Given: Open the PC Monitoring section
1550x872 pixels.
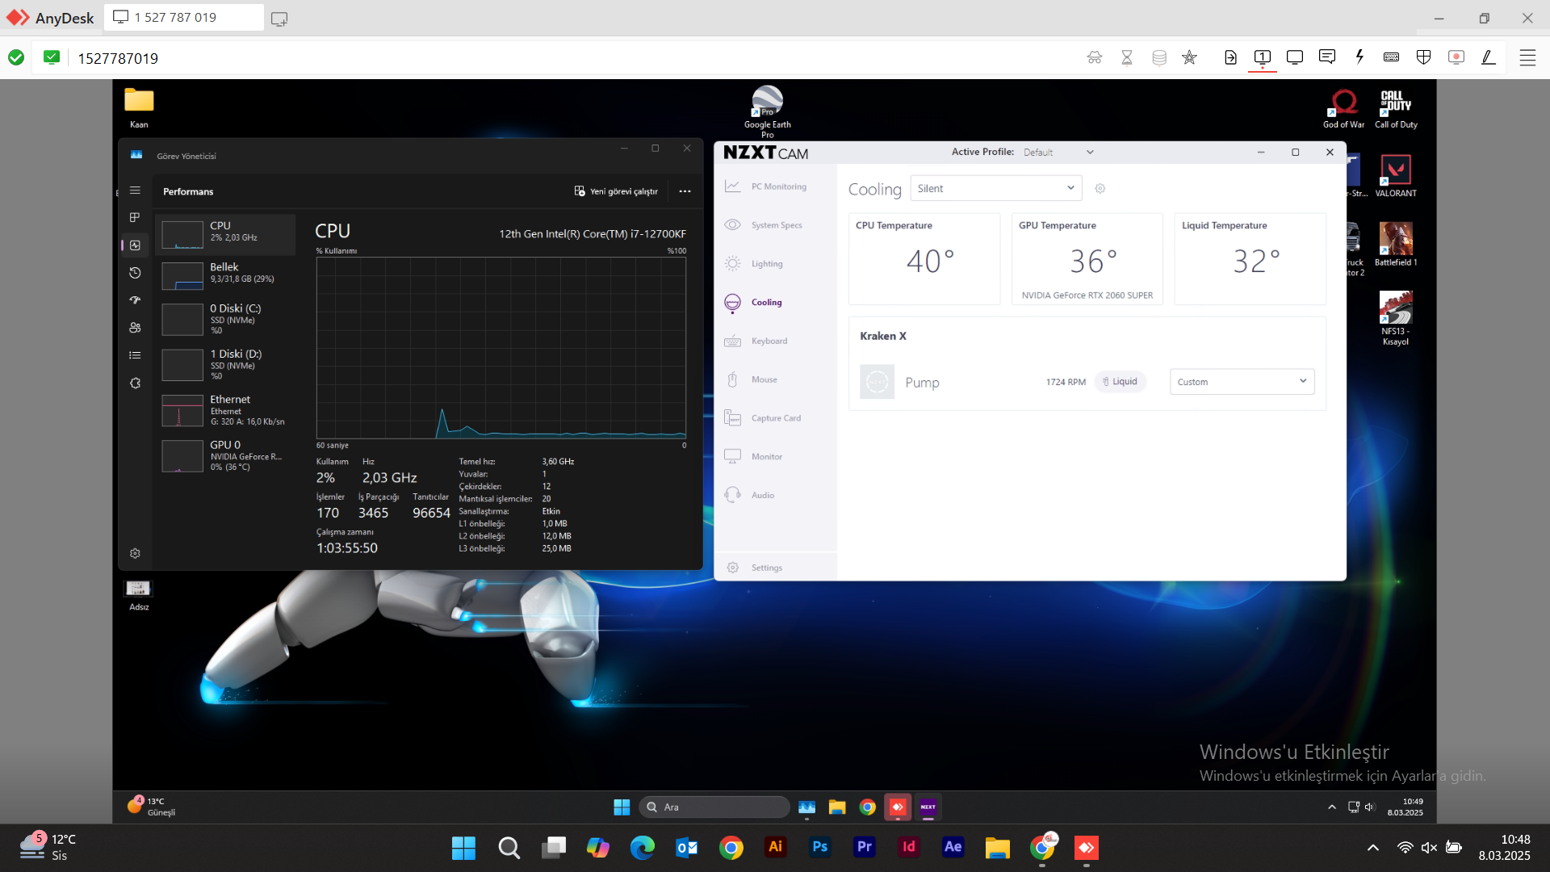Looking at the screenshot, I should [778, 187].
